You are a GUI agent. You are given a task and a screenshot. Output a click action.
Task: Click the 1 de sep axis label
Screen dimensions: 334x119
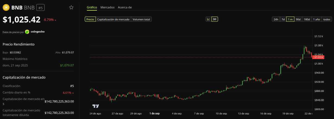(155, 114)
